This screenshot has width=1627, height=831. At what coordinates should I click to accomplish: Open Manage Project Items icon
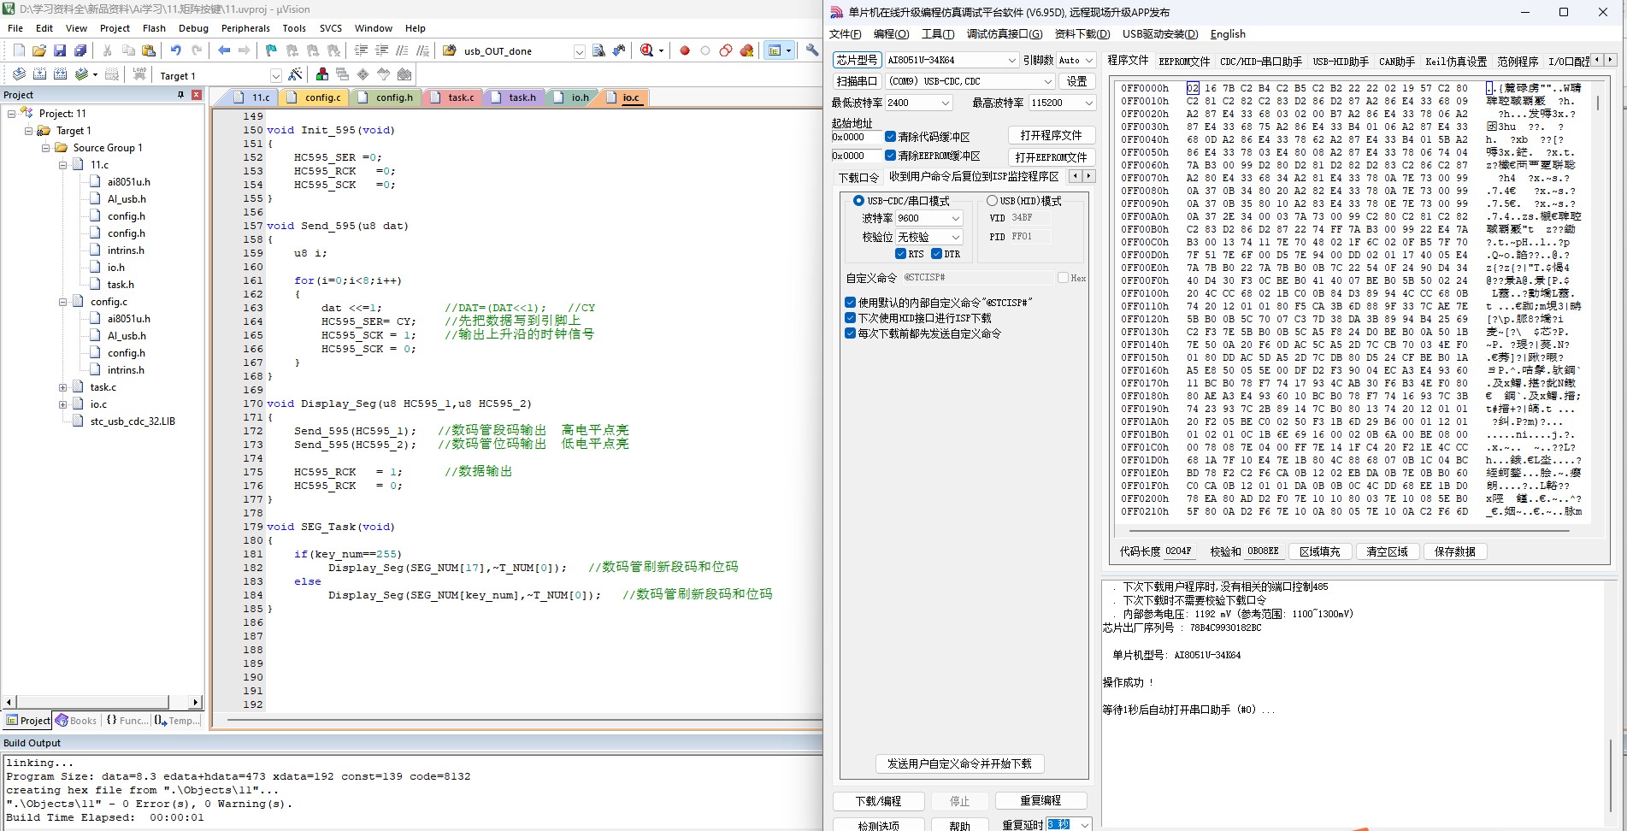322,75
